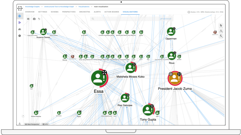The height and width of the screenshot is (135, 241).
Task: Click the UTC timezone selector
Action: [x=46, y=124]
